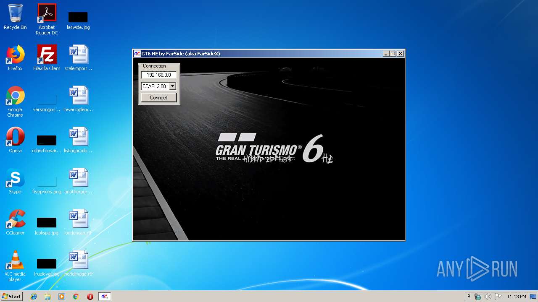Close the GT6 HE window

point(401,54)
